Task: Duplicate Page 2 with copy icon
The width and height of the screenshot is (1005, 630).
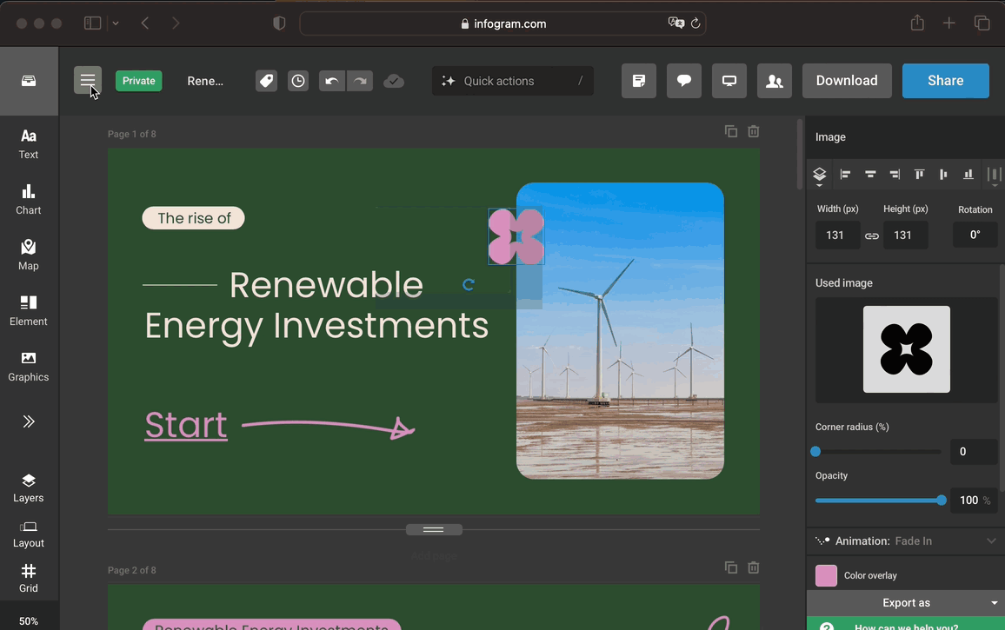Action: coord(730,567)
